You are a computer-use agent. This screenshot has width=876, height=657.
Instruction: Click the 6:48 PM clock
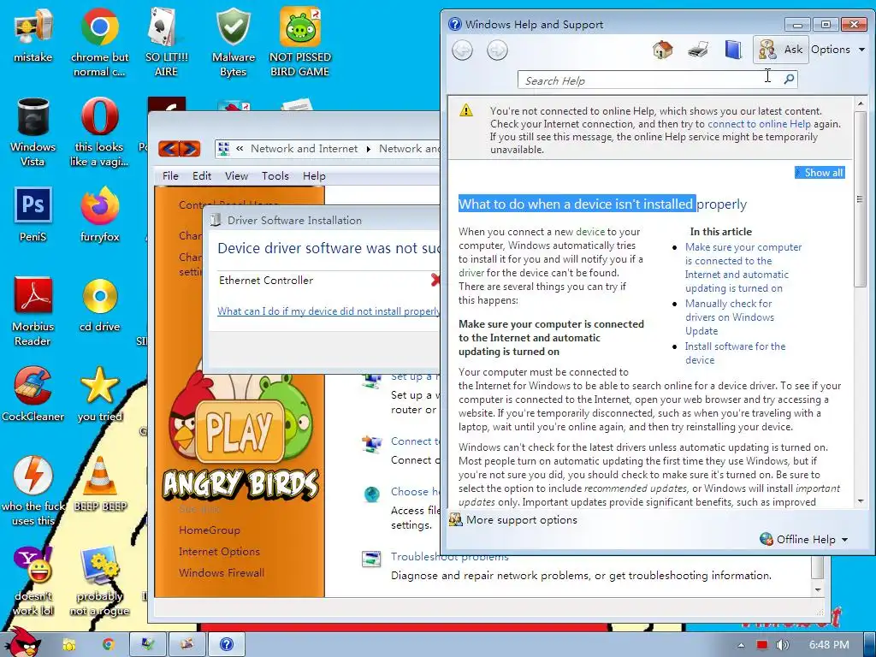coord(829,645)
